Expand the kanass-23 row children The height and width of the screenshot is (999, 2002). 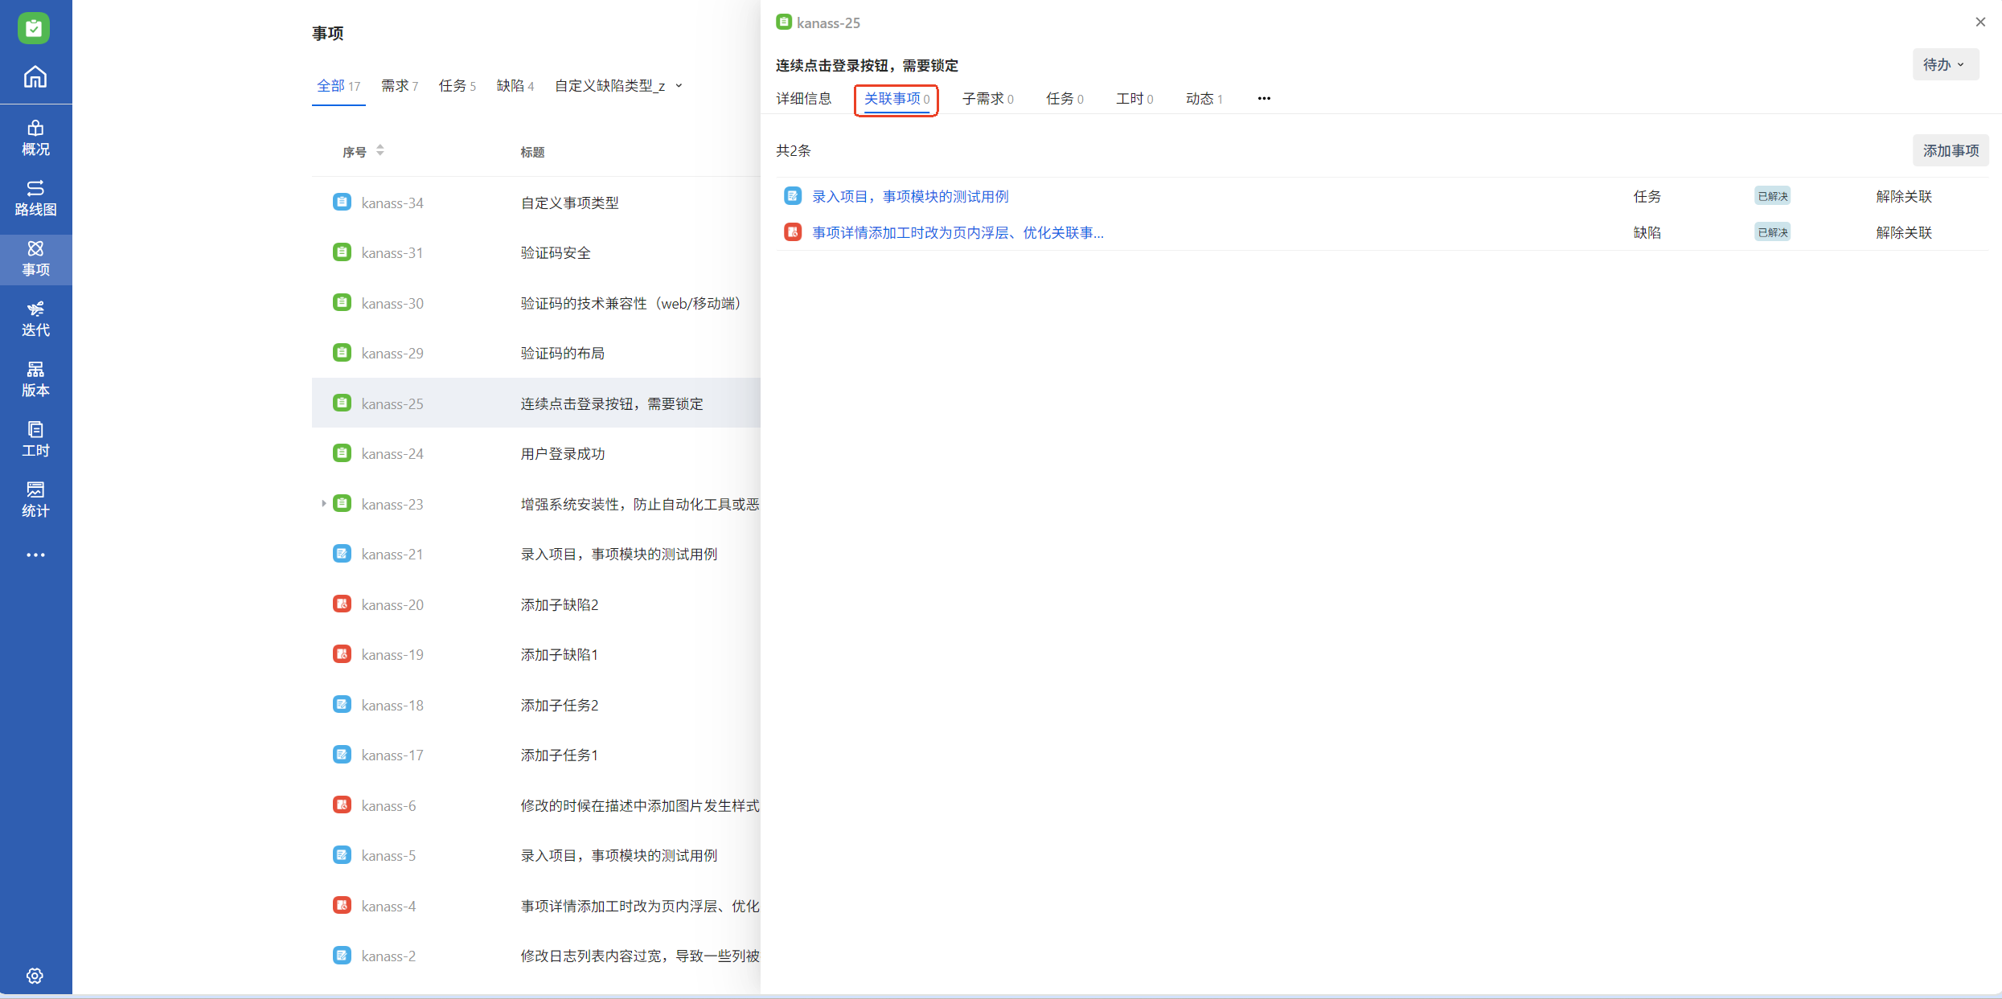(323, 504)
